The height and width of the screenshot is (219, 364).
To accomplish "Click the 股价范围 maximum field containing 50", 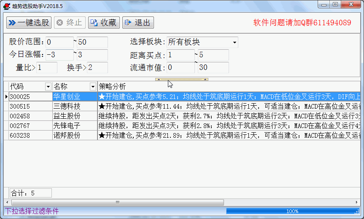I will pyautogui.click(x=92, y=42).
